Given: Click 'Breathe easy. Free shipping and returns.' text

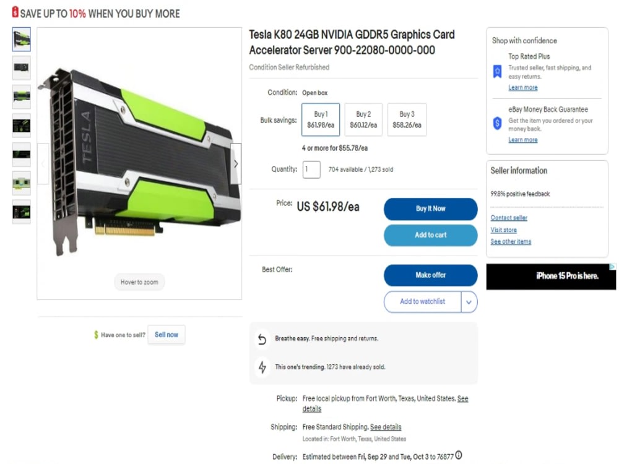Looking at the screenshot, I should click(x=326, y=338).
